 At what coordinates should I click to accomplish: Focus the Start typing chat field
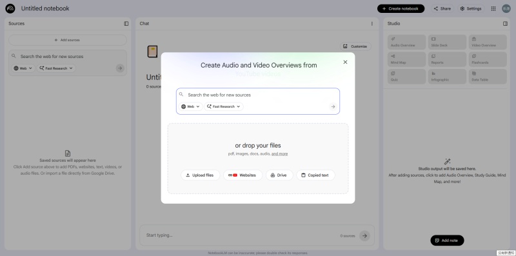coord(242,235)
